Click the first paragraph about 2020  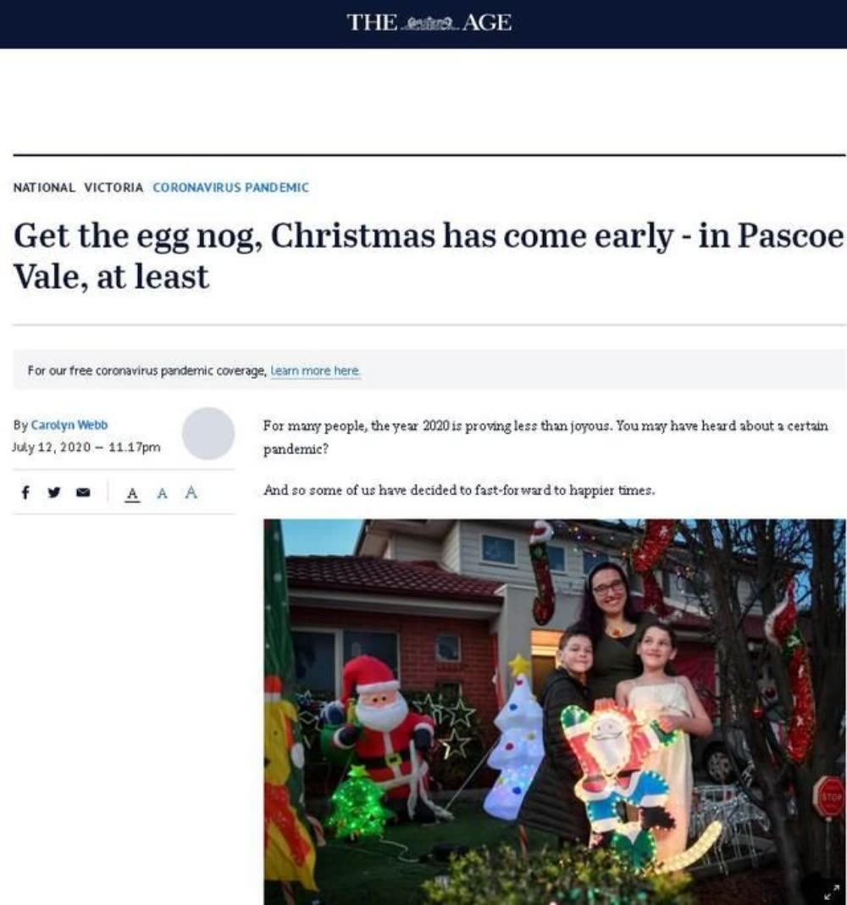click(x=545, y=437)
